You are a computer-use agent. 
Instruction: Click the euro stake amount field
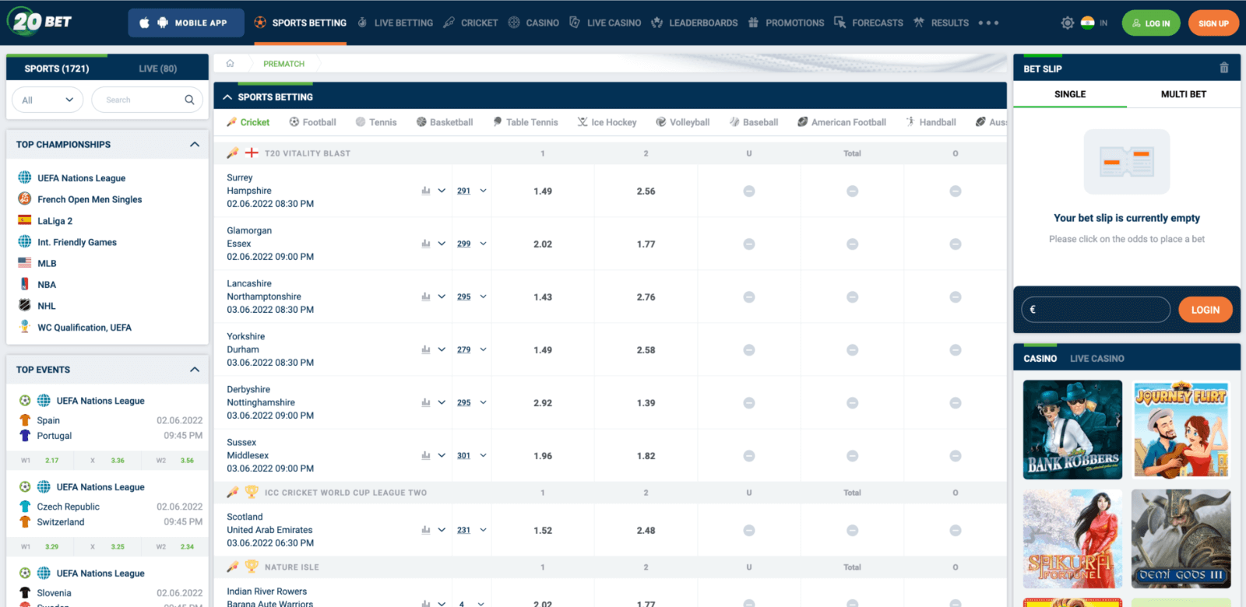coord(1096,310)
